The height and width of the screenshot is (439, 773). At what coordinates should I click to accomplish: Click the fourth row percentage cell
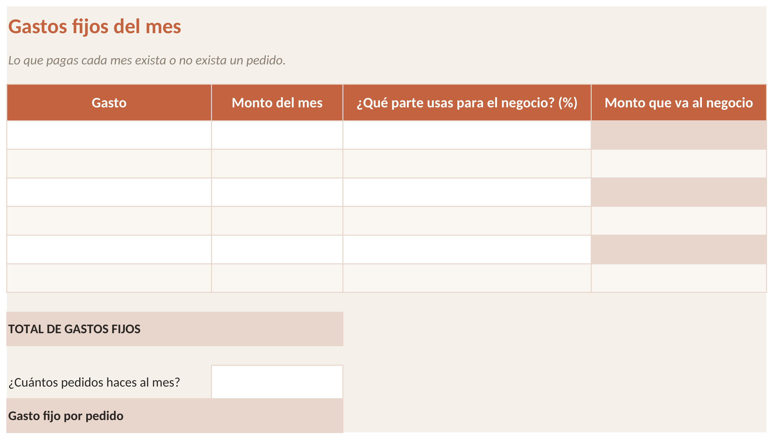pos(467,221)
